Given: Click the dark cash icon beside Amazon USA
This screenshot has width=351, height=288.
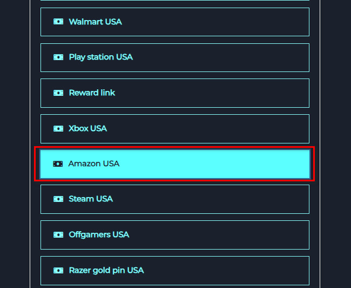Looking at the screenshot, I should tap(58, 163).
